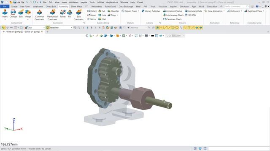The width and height of the screenshot is (270, 151).
Task: Switch to the Shape ribbon tab
Action: pos(14,6)
